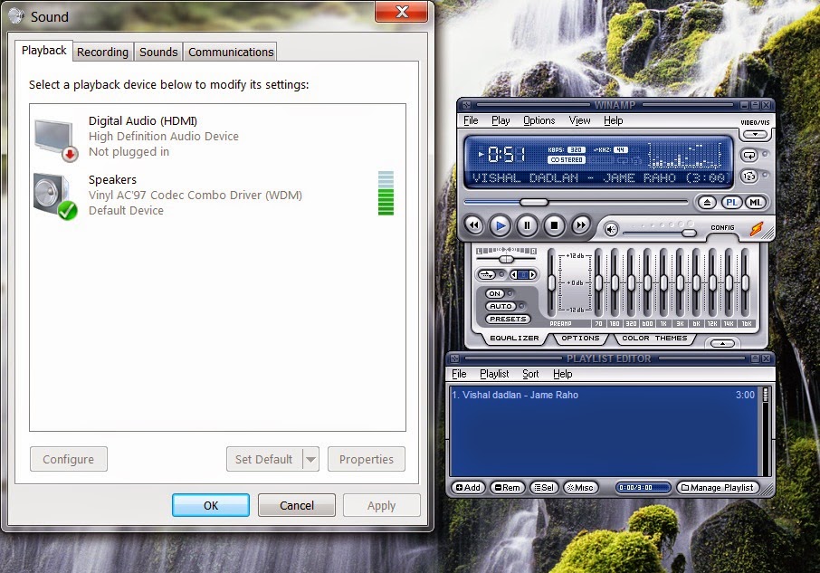This screenshot has width=820, height=573.
Task: Click the 70 Hz equalizer band slider
Action: click(x=599, y=282)
